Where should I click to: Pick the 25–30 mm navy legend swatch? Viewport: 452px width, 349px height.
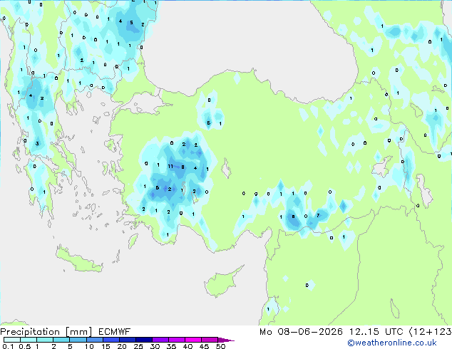coord(144,340)
